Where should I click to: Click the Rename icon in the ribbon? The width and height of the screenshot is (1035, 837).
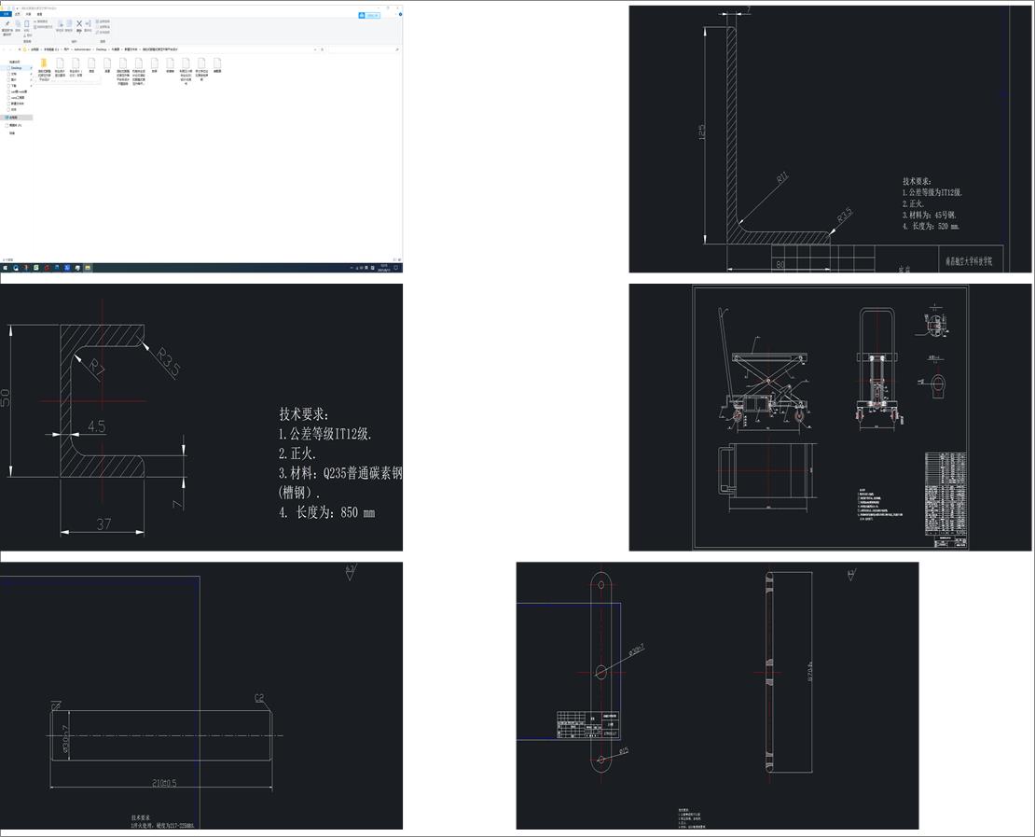coord(89,24)
